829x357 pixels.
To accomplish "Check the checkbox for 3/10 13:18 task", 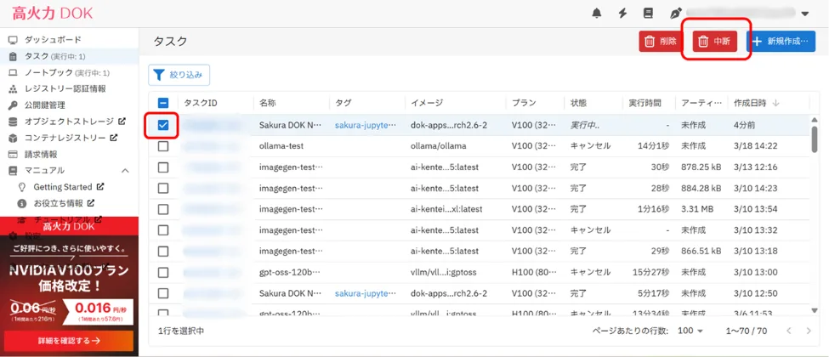I will [163, 252].
